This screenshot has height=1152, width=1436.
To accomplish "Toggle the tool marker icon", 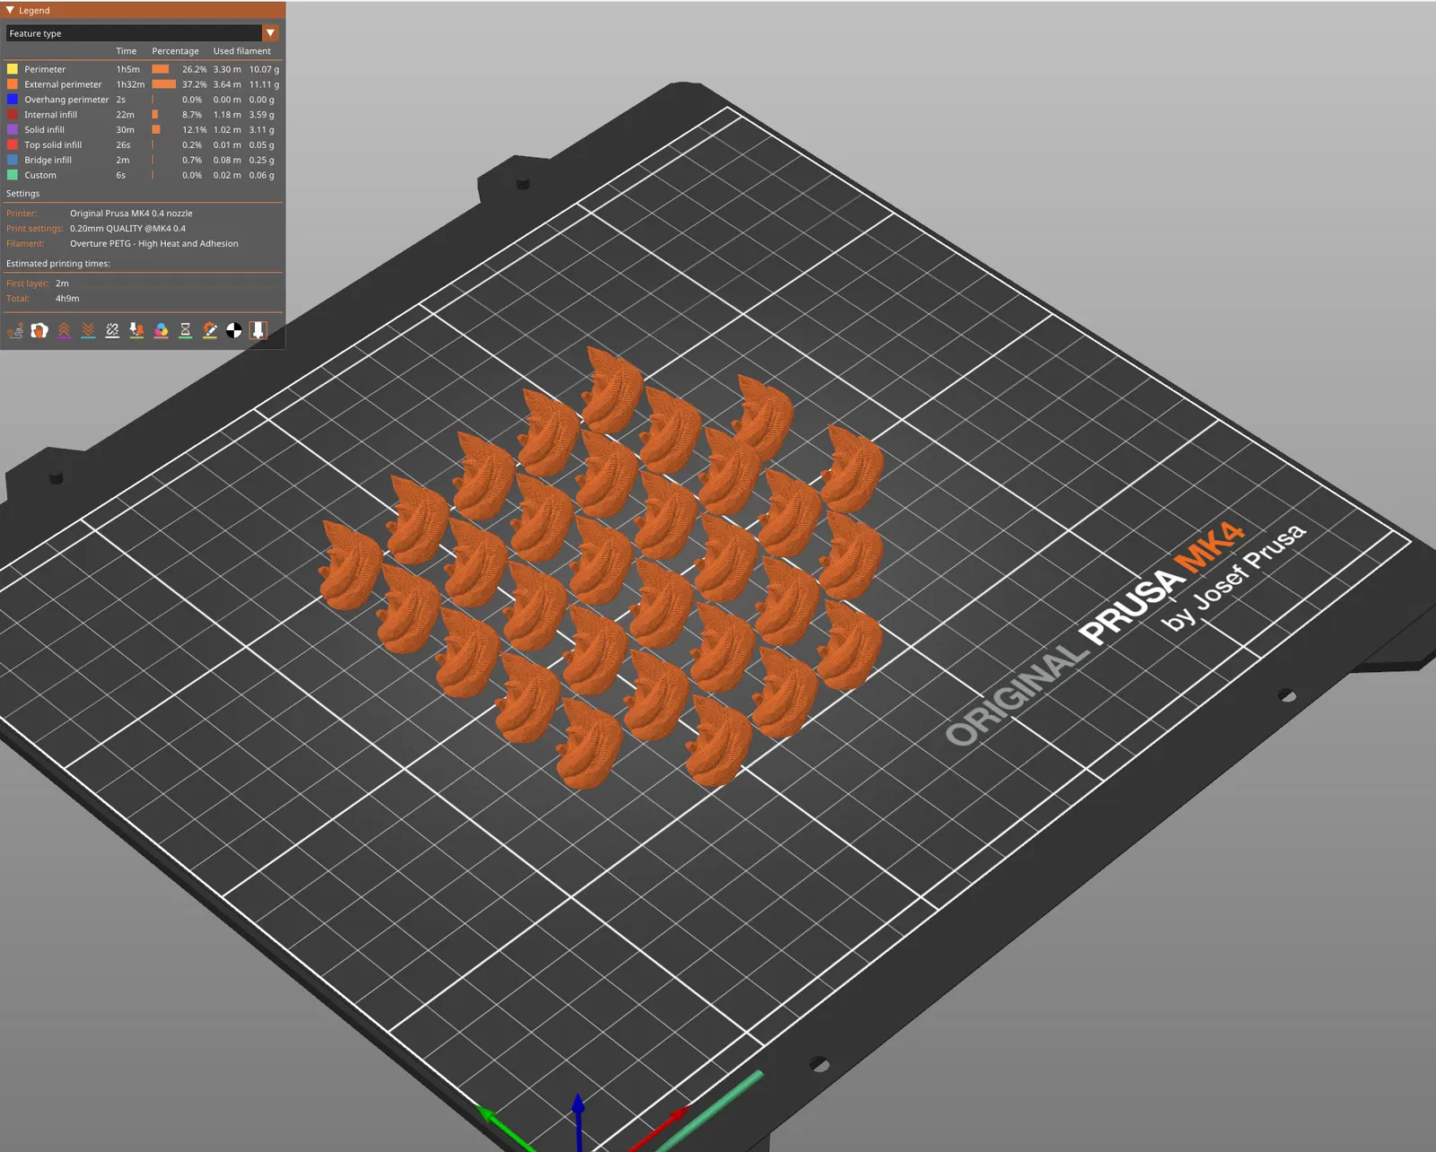I will coord(258,330).
